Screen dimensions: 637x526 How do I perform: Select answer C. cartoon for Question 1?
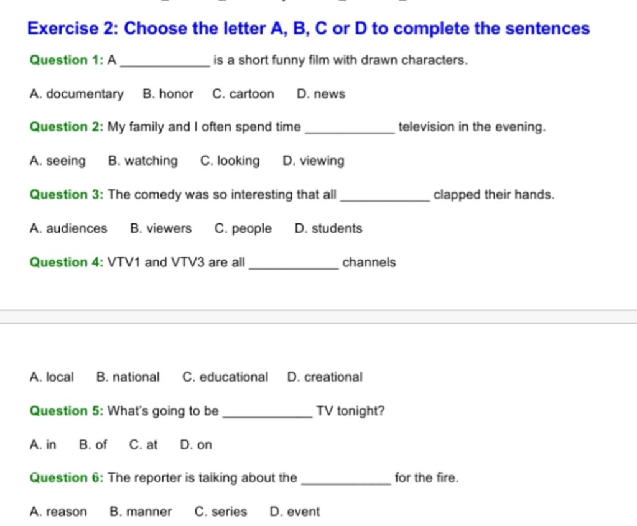click(x=243, y=94)
